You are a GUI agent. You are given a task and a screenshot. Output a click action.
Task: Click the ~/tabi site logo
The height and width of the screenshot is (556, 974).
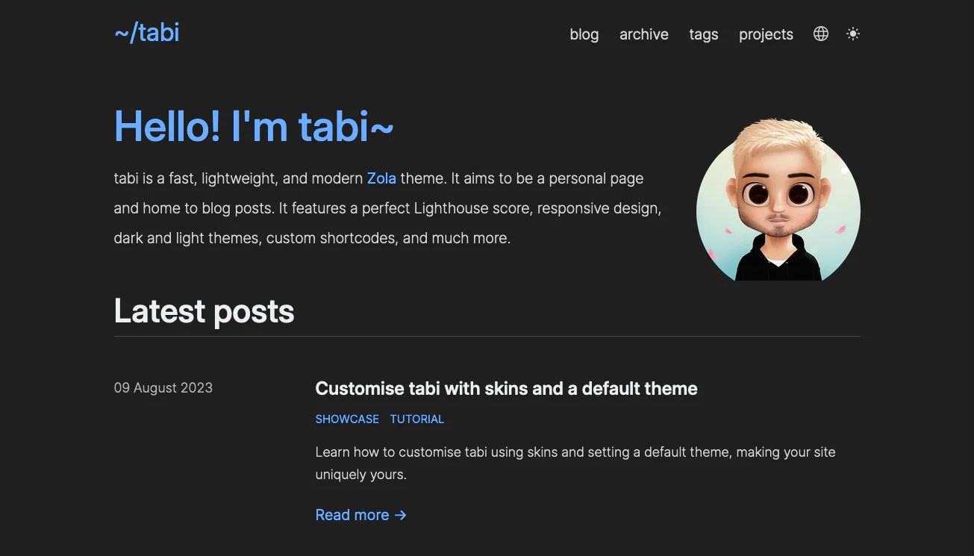click(146, 32)
